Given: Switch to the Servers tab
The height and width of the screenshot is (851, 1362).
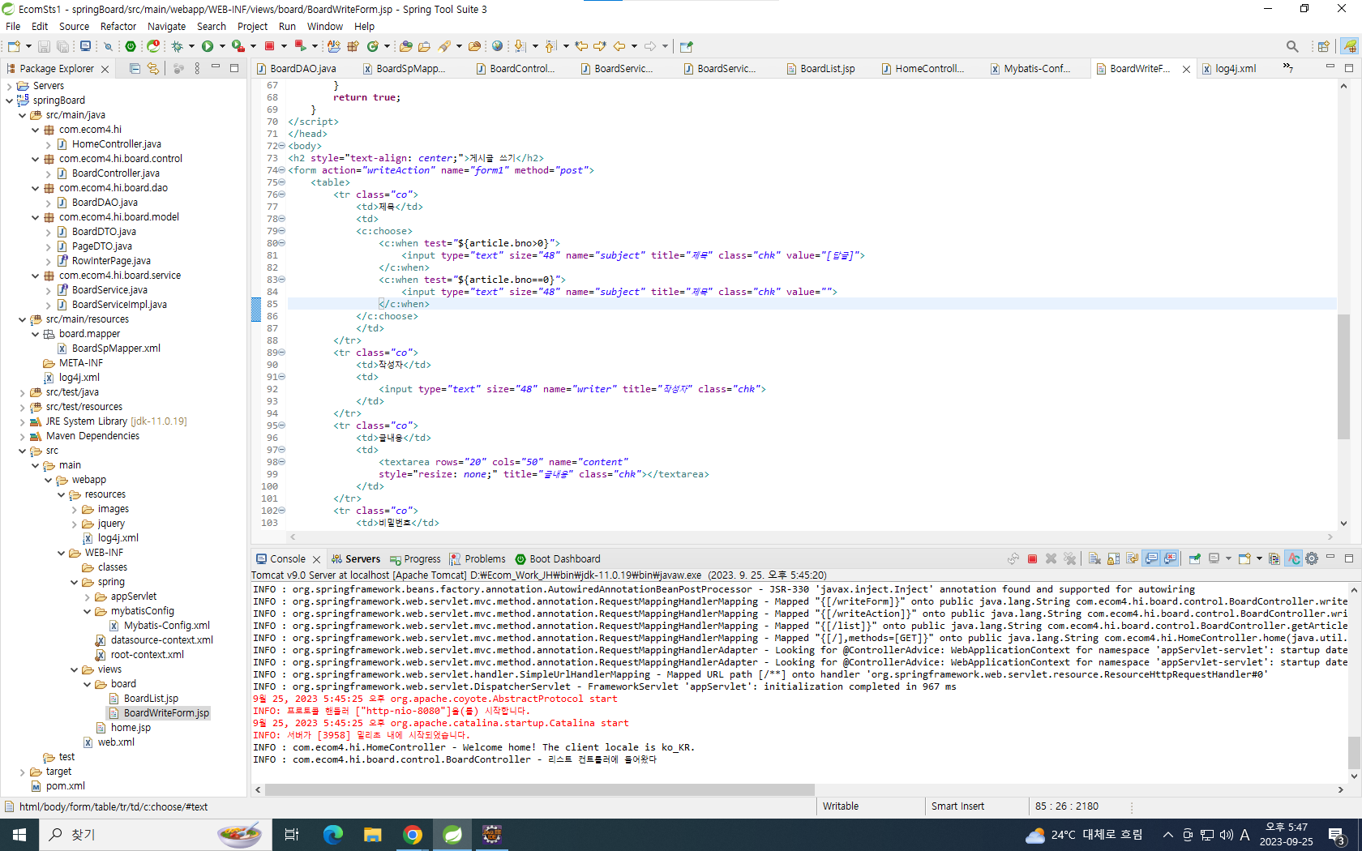Looking at the screenshot, I should pos(355,559).
